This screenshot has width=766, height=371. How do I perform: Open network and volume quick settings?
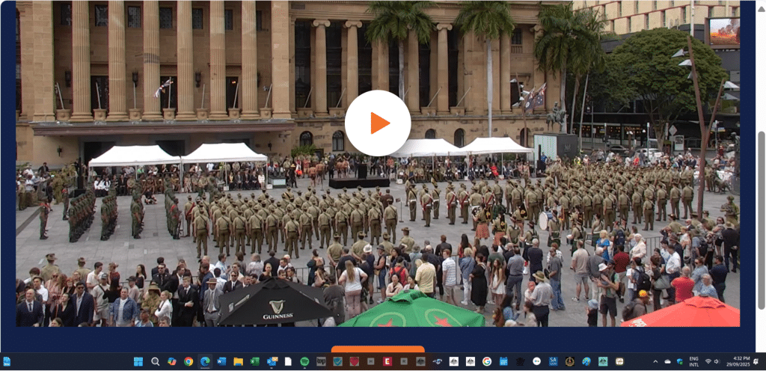click(714, 362)
